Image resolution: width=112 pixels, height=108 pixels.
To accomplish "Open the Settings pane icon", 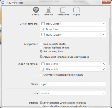I will [x=36, y=10].
